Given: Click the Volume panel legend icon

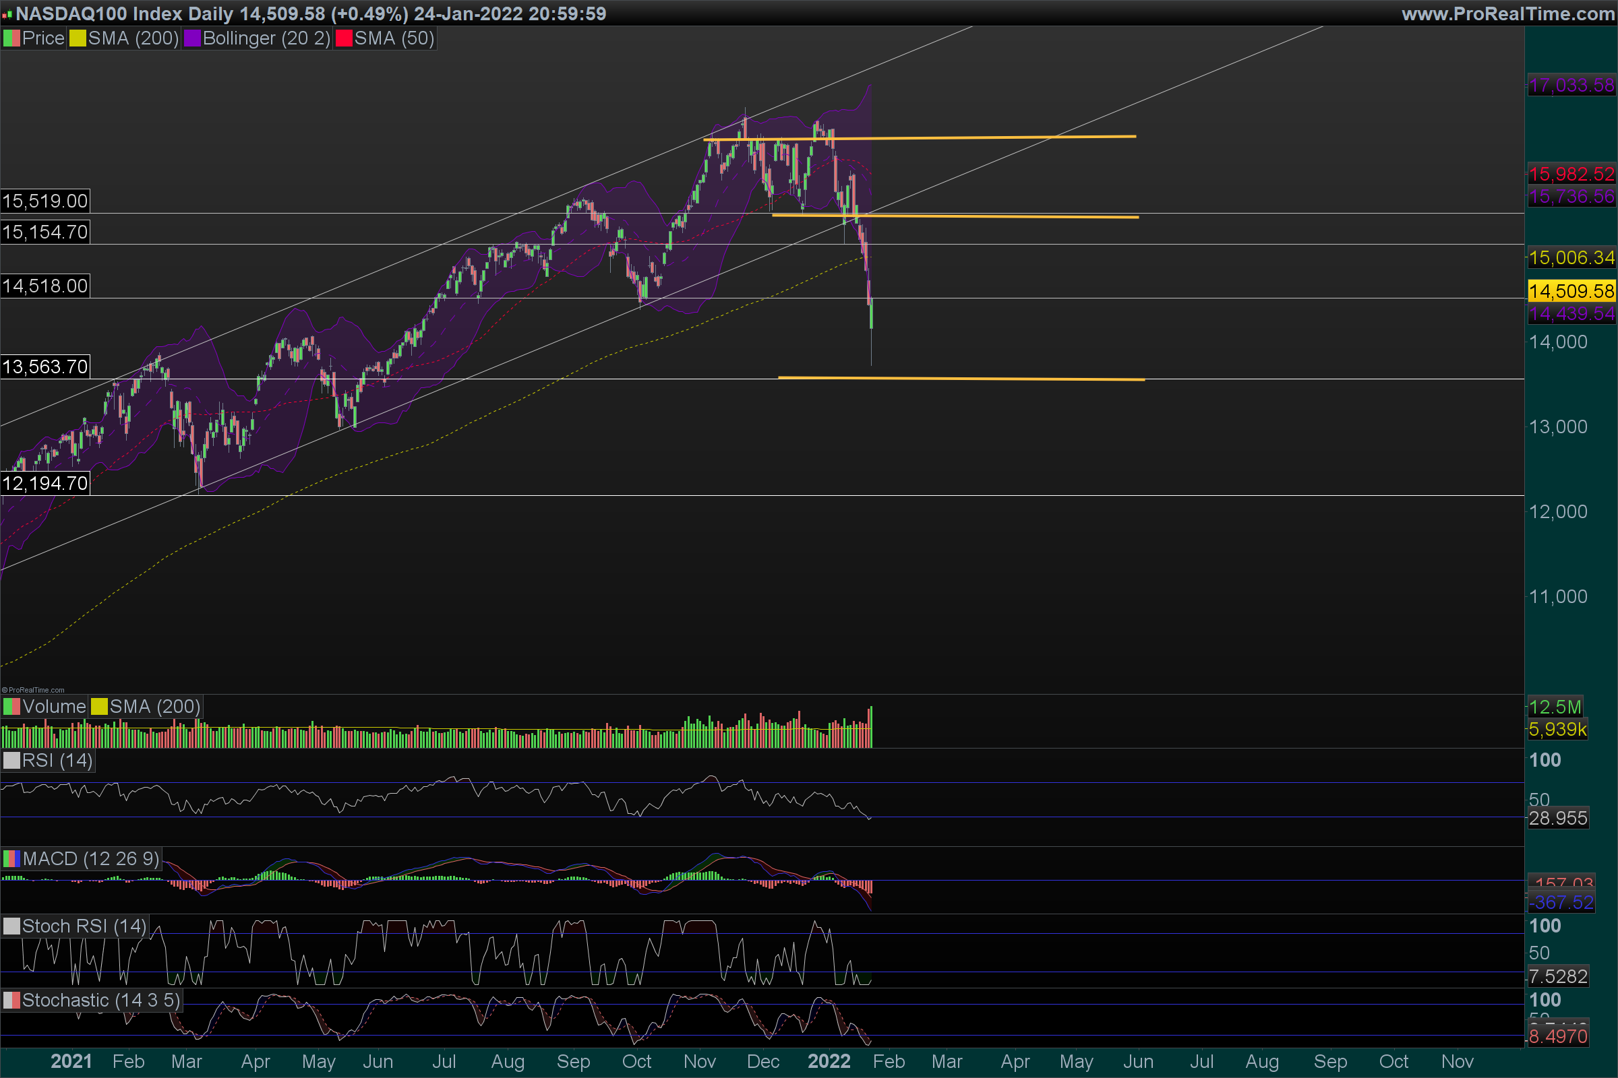Looking at the screenshot, I should click(11, 707).
